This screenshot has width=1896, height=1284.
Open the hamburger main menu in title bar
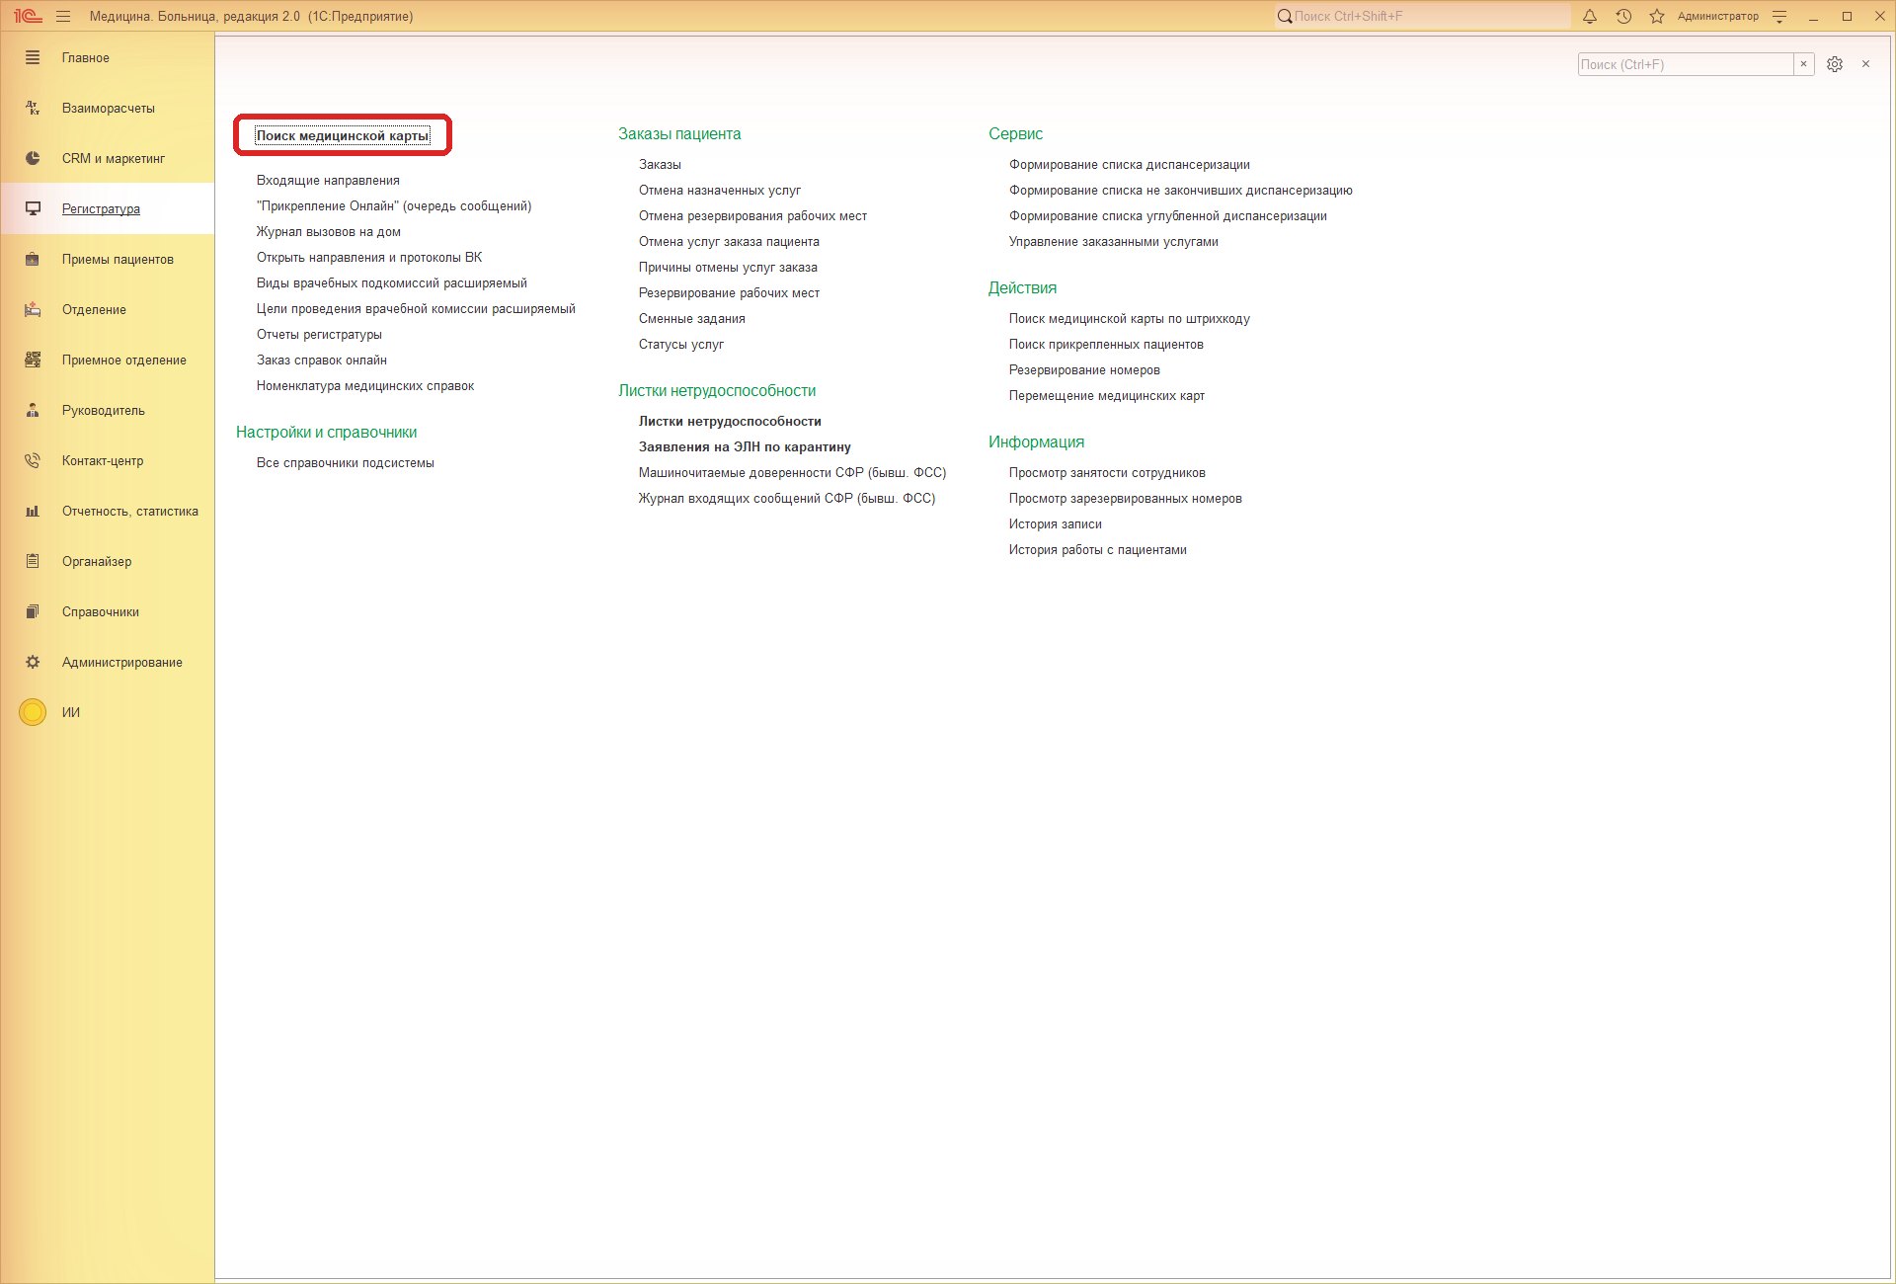pos(63,16)
